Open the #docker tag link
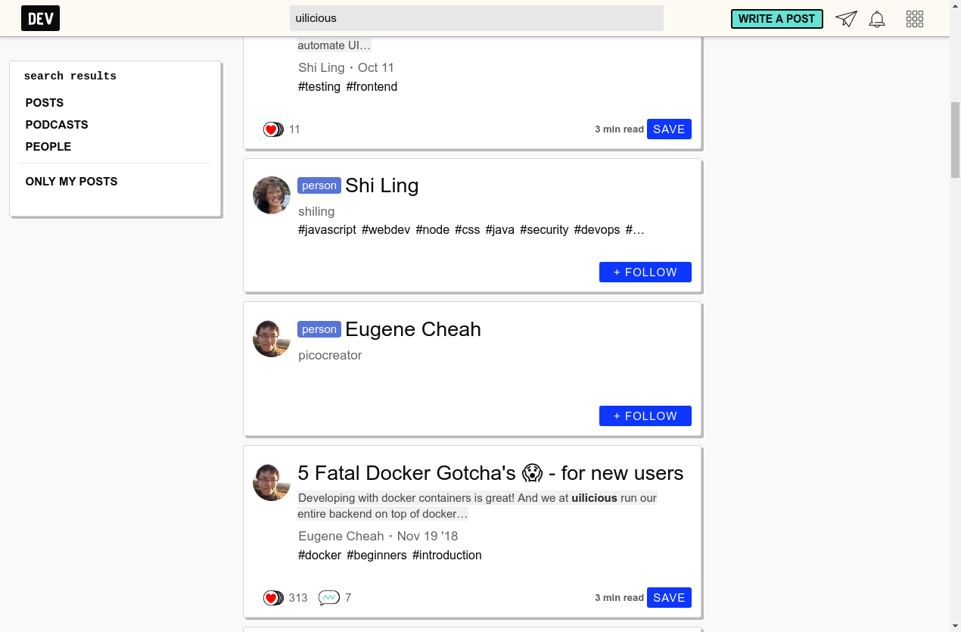Image resolution: width=961 pixels, height=632 pixels. pos(319,556)
